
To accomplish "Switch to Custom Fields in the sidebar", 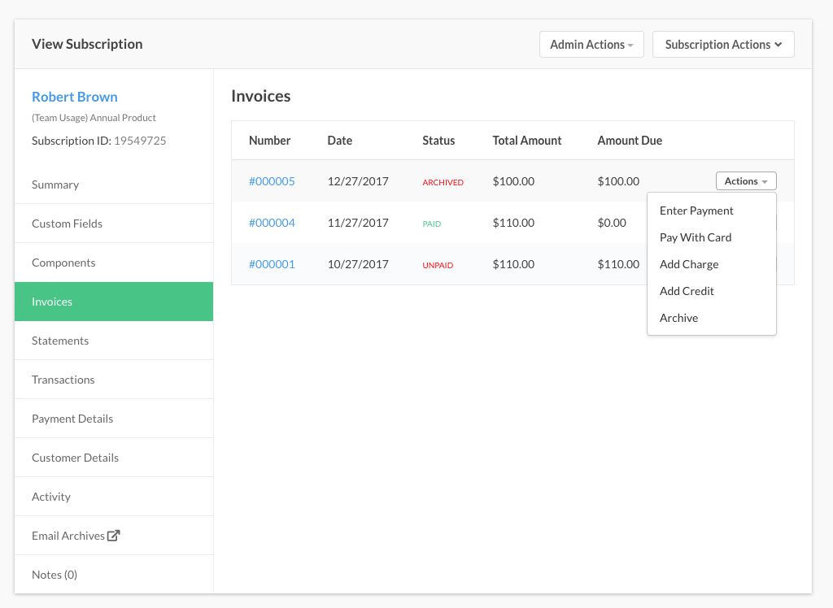I will 114,224.
